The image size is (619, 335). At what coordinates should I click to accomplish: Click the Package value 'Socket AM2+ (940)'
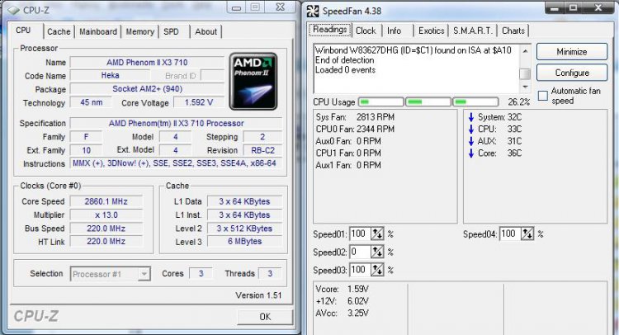(147, 89)
